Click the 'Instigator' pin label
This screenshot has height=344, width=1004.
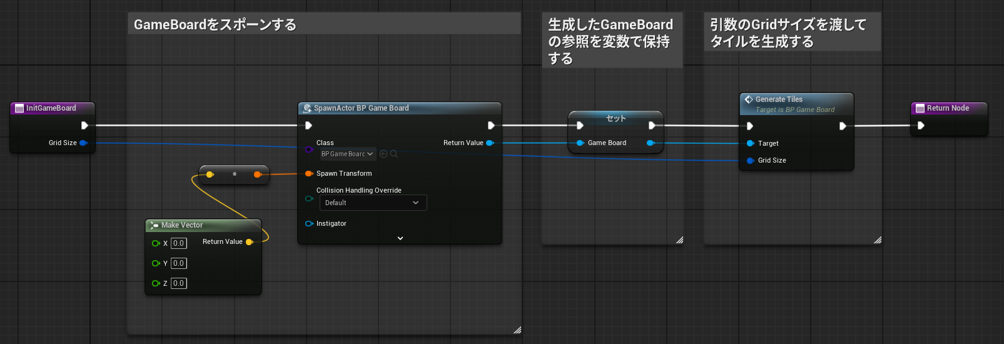coord(332,223)
